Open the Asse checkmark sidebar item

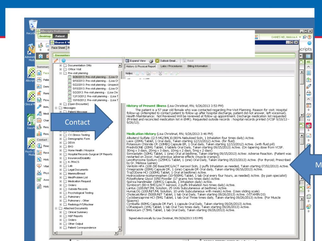[x=43, y=180]
